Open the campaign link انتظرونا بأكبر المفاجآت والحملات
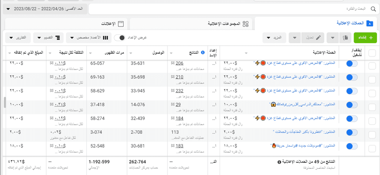This screenshot has height=175, width=380. click(x=304, y=131)
